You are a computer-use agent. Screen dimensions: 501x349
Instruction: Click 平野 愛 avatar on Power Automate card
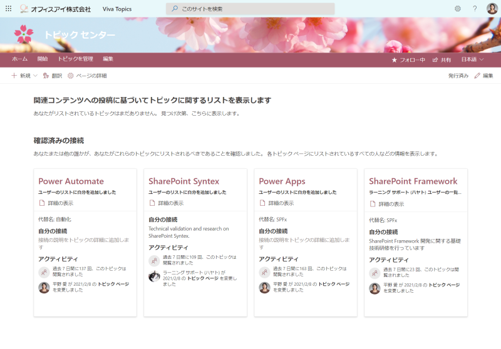tap(44, 288)
